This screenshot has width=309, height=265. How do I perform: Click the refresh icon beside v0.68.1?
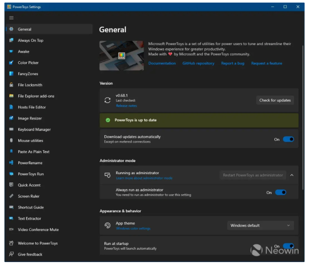click(107, 100)
